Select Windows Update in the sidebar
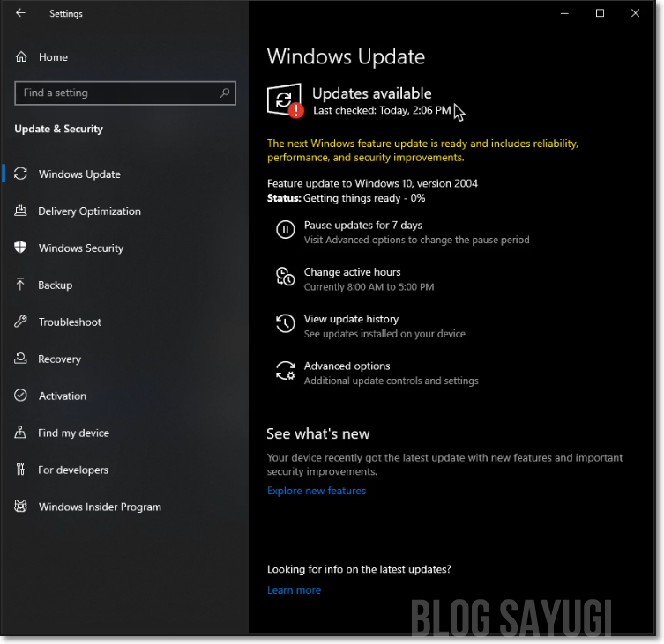The width and height of the screenshot is (664, 644). (x=79, y=174)
